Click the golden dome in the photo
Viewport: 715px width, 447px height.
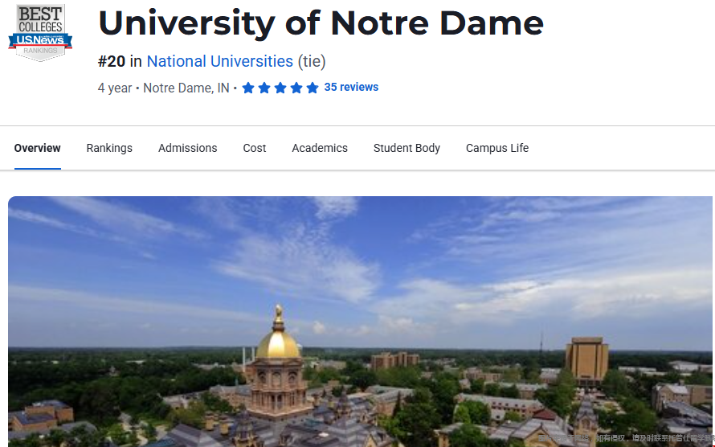[x=278, y=342]
